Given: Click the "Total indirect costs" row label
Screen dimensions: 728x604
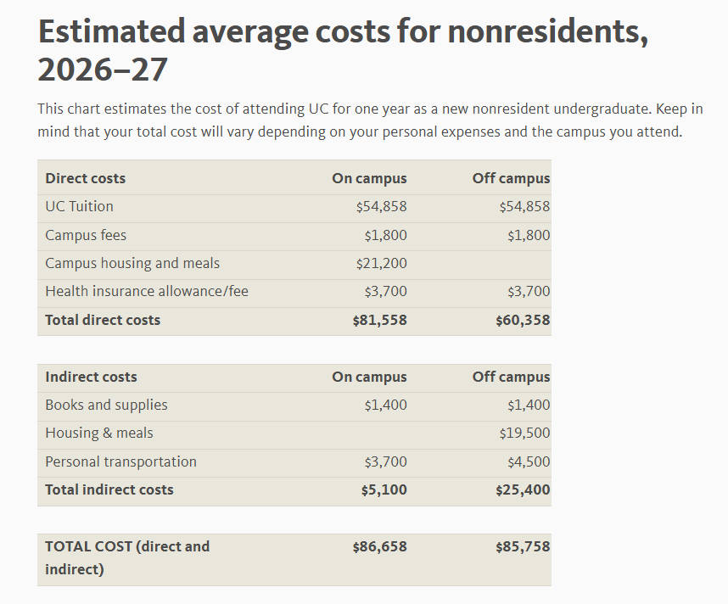Looking at the screenshot, I should (109, 489).
